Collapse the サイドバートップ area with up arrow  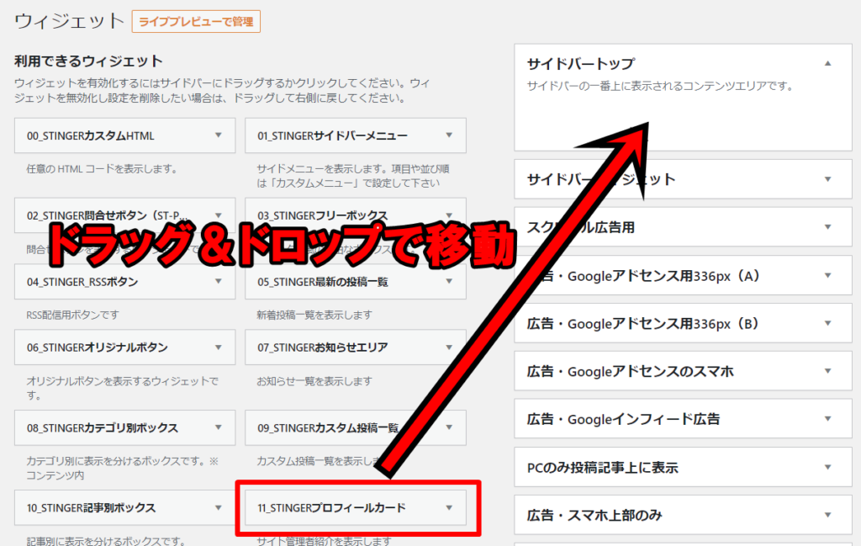click(827, 64)
